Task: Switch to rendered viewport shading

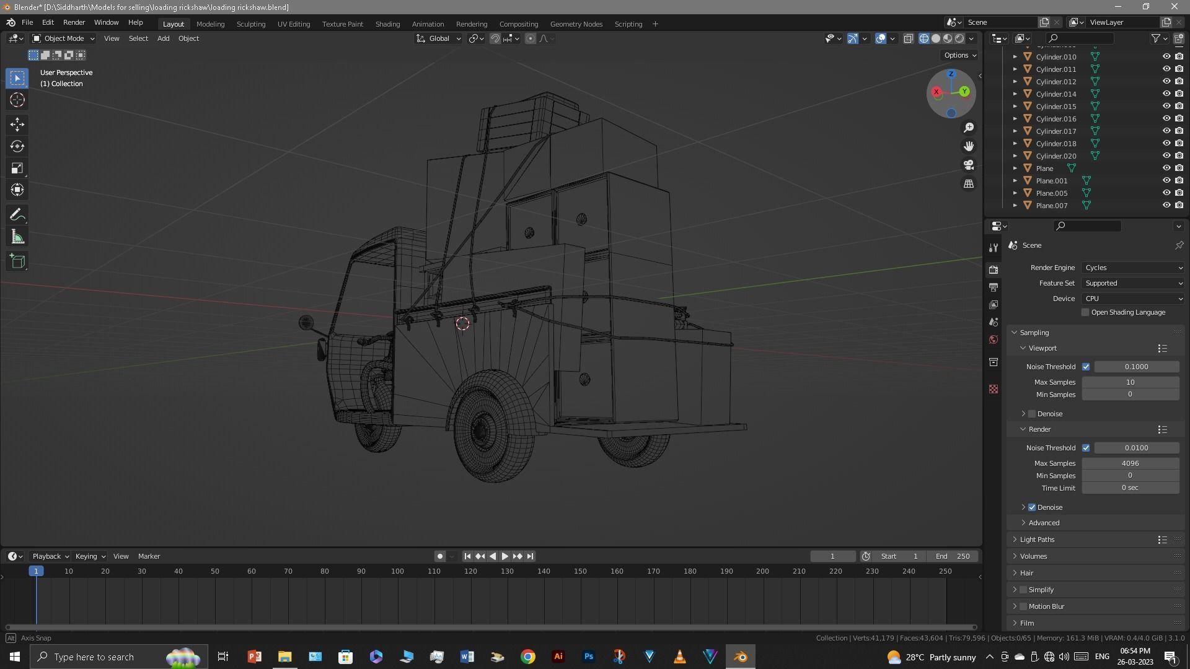Action: (x=959, y=38)
